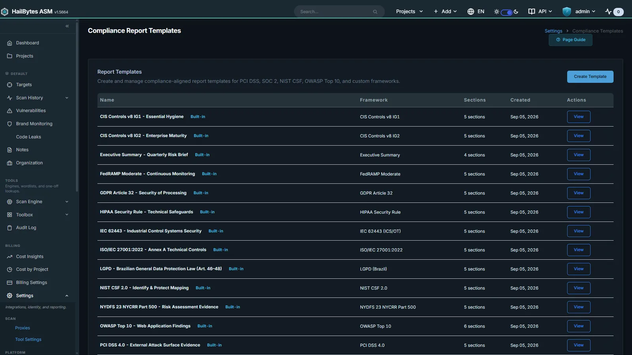Click '4 sections' in Executive Summary row
Viewport: 632px width, 355px height.
pyautogui.click(x=474, y=155)
